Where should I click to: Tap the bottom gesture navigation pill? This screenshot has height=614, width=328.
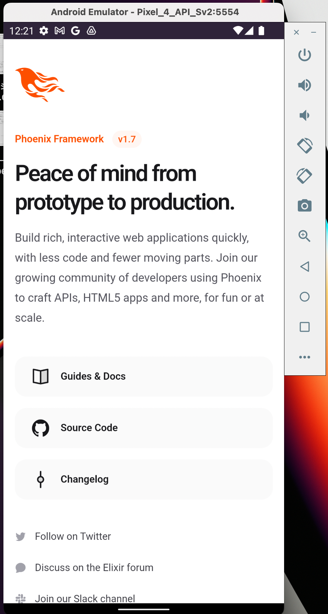click(144, 610)
